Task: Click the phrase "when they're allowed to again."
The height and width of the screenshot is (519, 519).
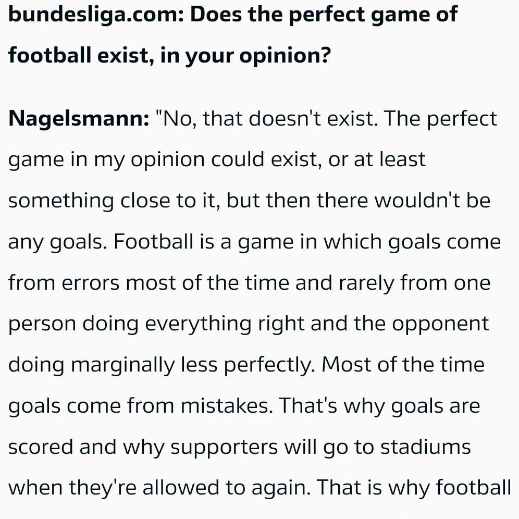Action: [x=159, y=488]
